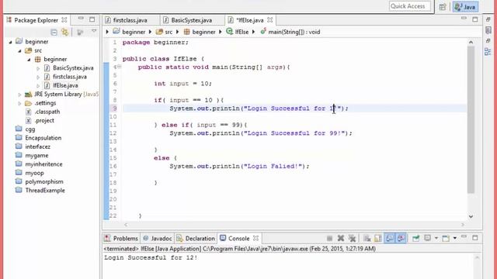
Task: Click the restore icon atop right trim
Action: click(x=488, y=19)
